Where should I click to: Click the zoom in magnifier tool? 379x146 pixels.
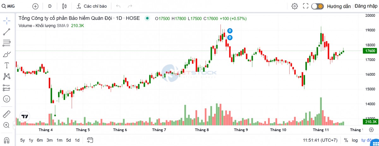point(7,125)
